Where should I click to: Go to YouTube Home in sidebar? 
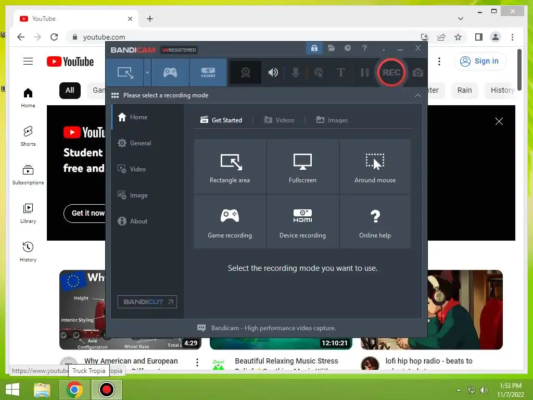pos(28,98)
